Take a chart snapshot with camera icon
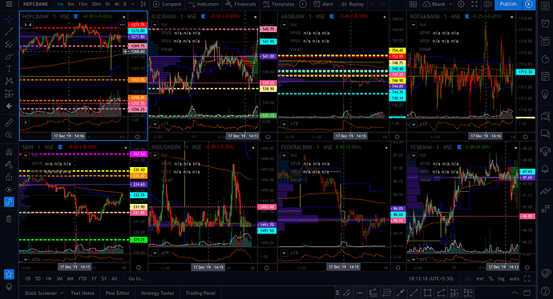The image size is (553, 299). click(x=487, y=4)
